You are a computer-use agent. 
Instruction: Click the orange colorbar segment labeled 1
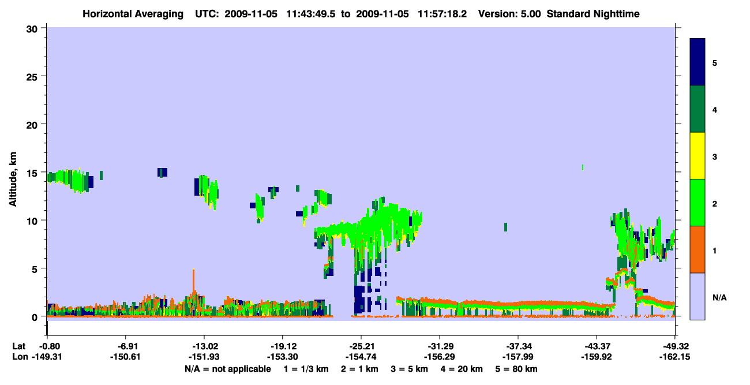[697, 249]
